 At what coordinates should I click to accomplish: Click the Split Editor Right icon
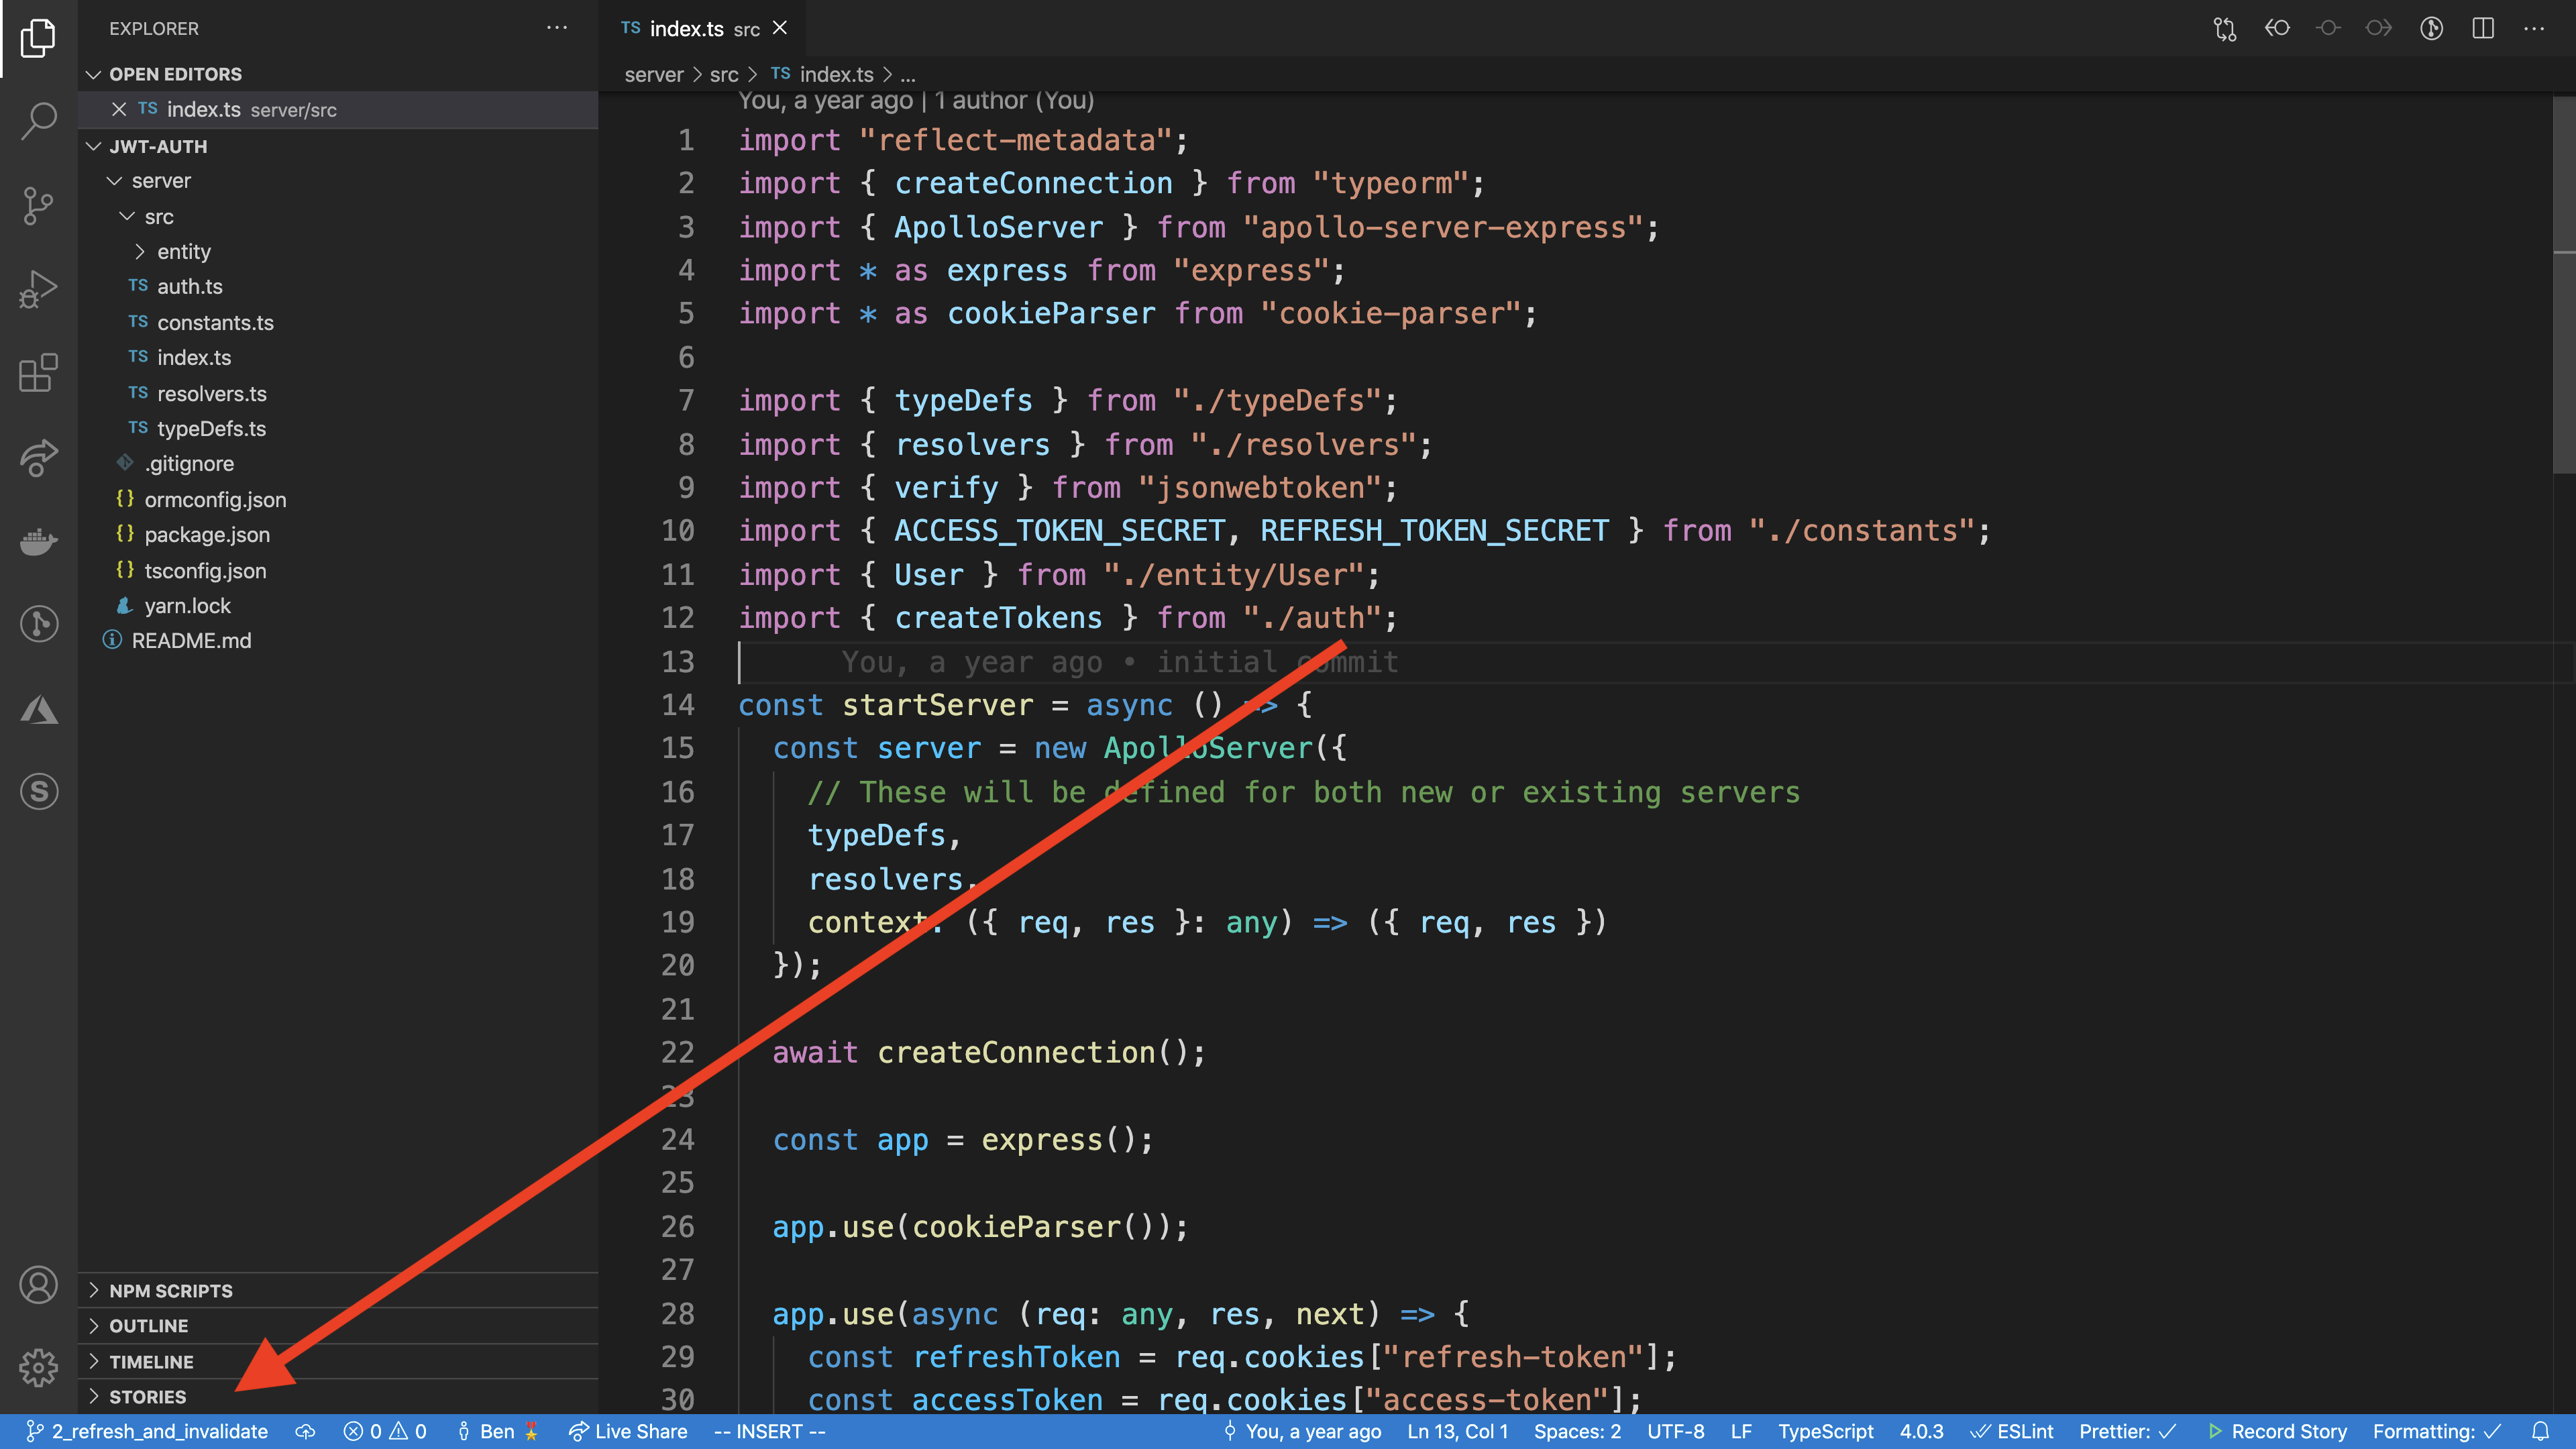(2482, 28)
